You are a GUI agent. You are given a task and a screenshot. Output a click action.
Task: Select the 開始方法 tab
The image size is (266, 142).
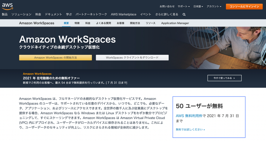pos(135,23)
